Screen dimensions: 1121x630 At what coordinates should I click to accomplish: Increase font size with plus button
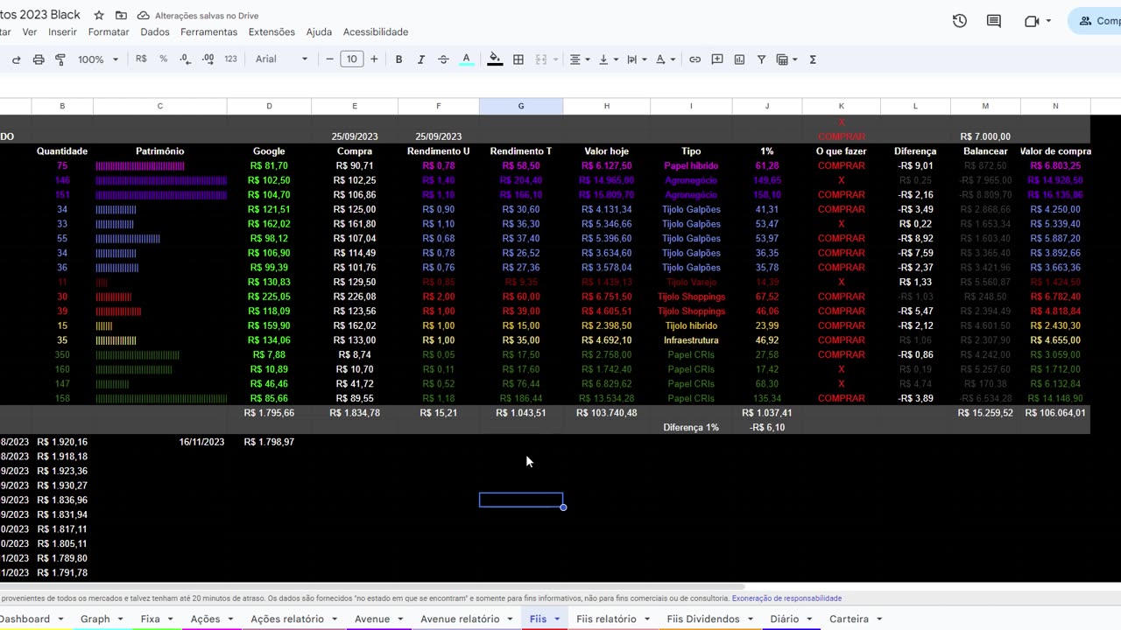374,59
